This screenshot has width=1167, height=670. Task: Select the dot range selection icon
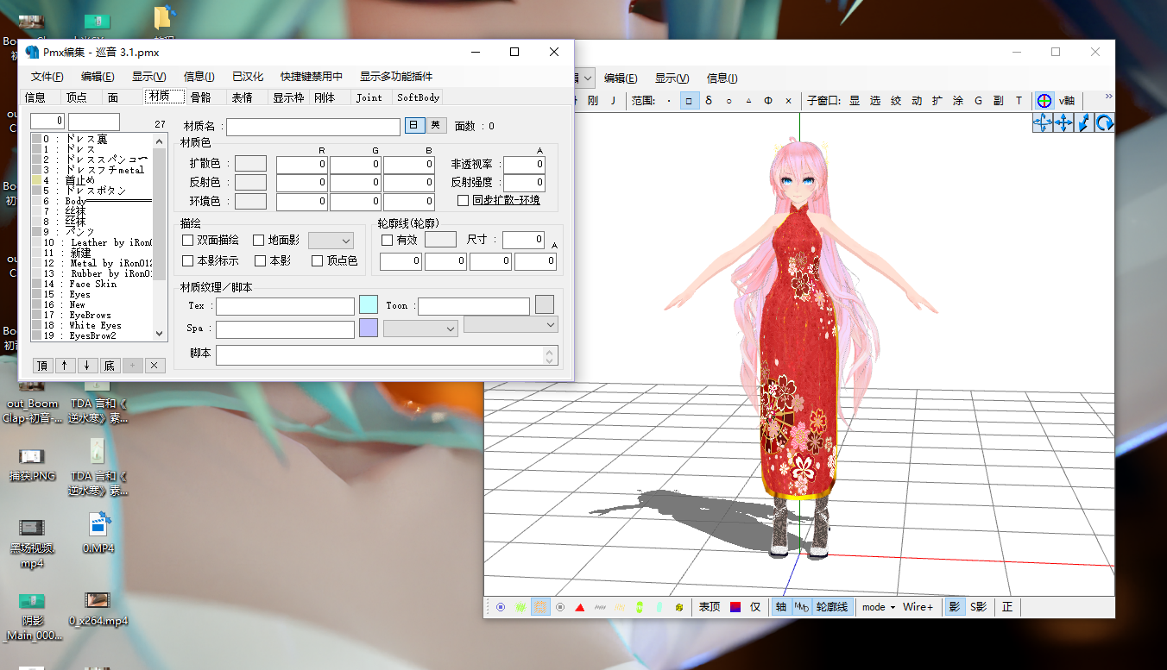669,101
